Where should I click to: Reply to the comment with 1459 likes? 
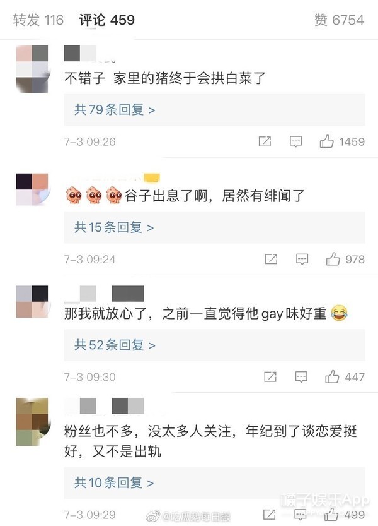295,141
